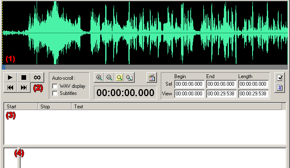
Task: Jump to next subtitle
Action: [x=24, y=87]
